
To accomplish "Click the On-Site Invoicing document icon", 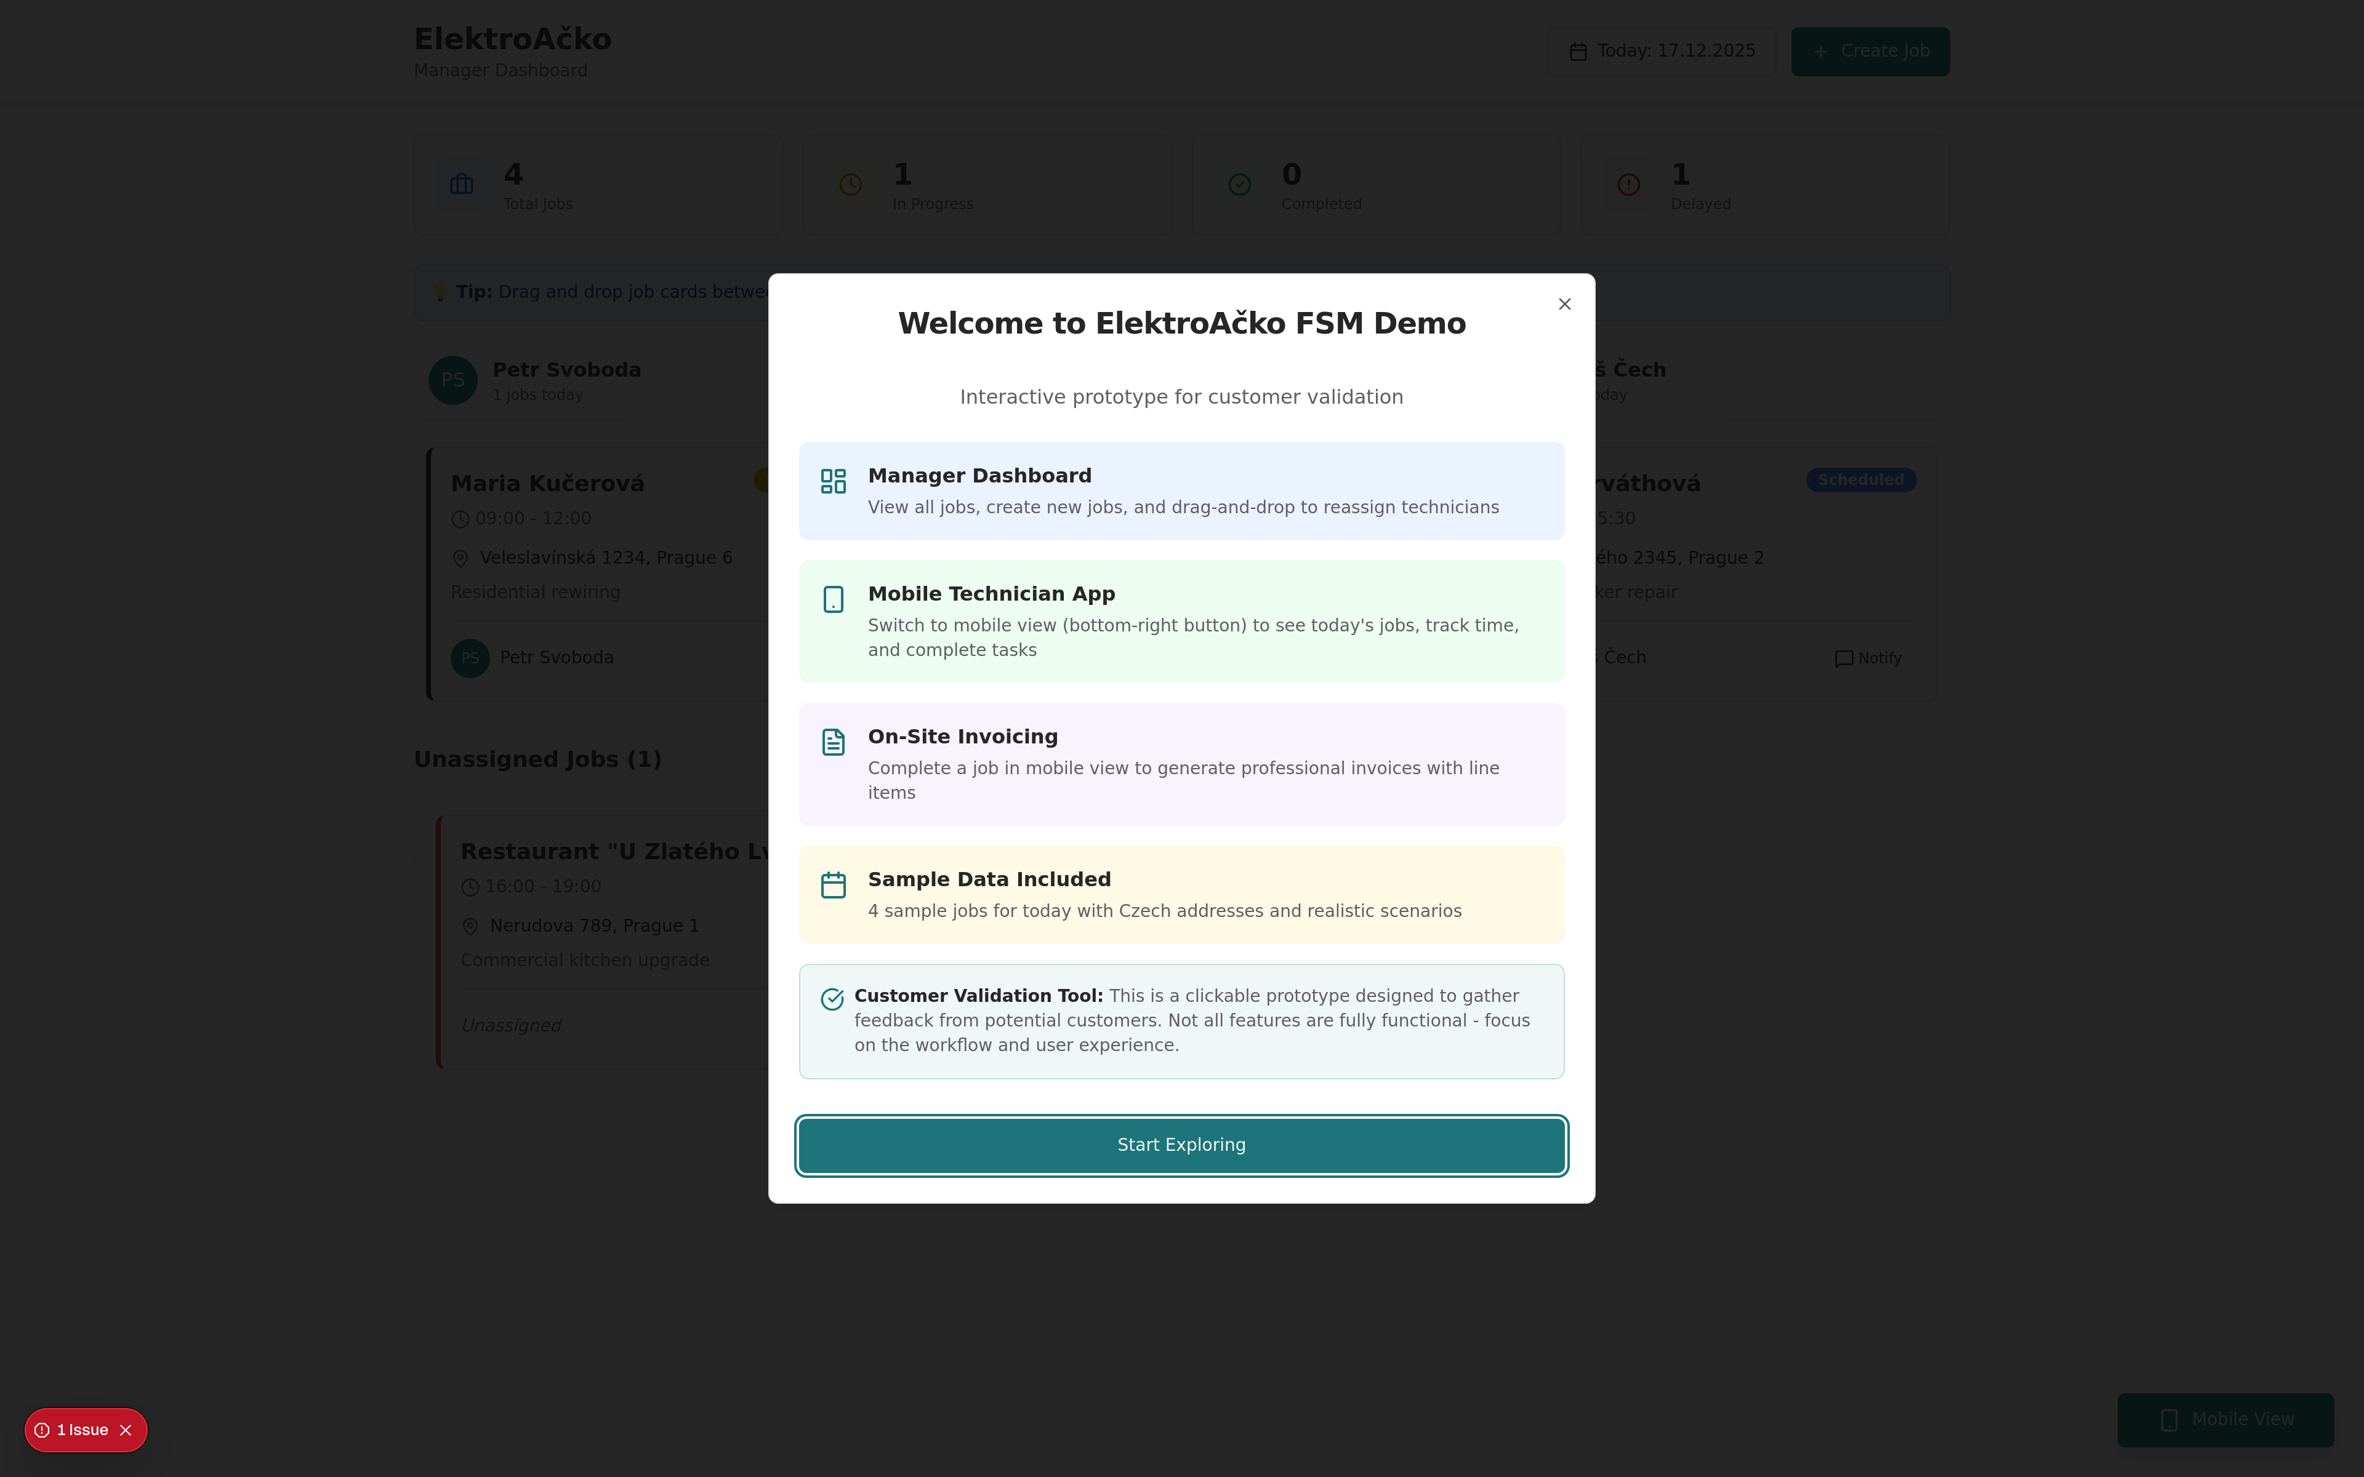I will (x=832, y=742).
